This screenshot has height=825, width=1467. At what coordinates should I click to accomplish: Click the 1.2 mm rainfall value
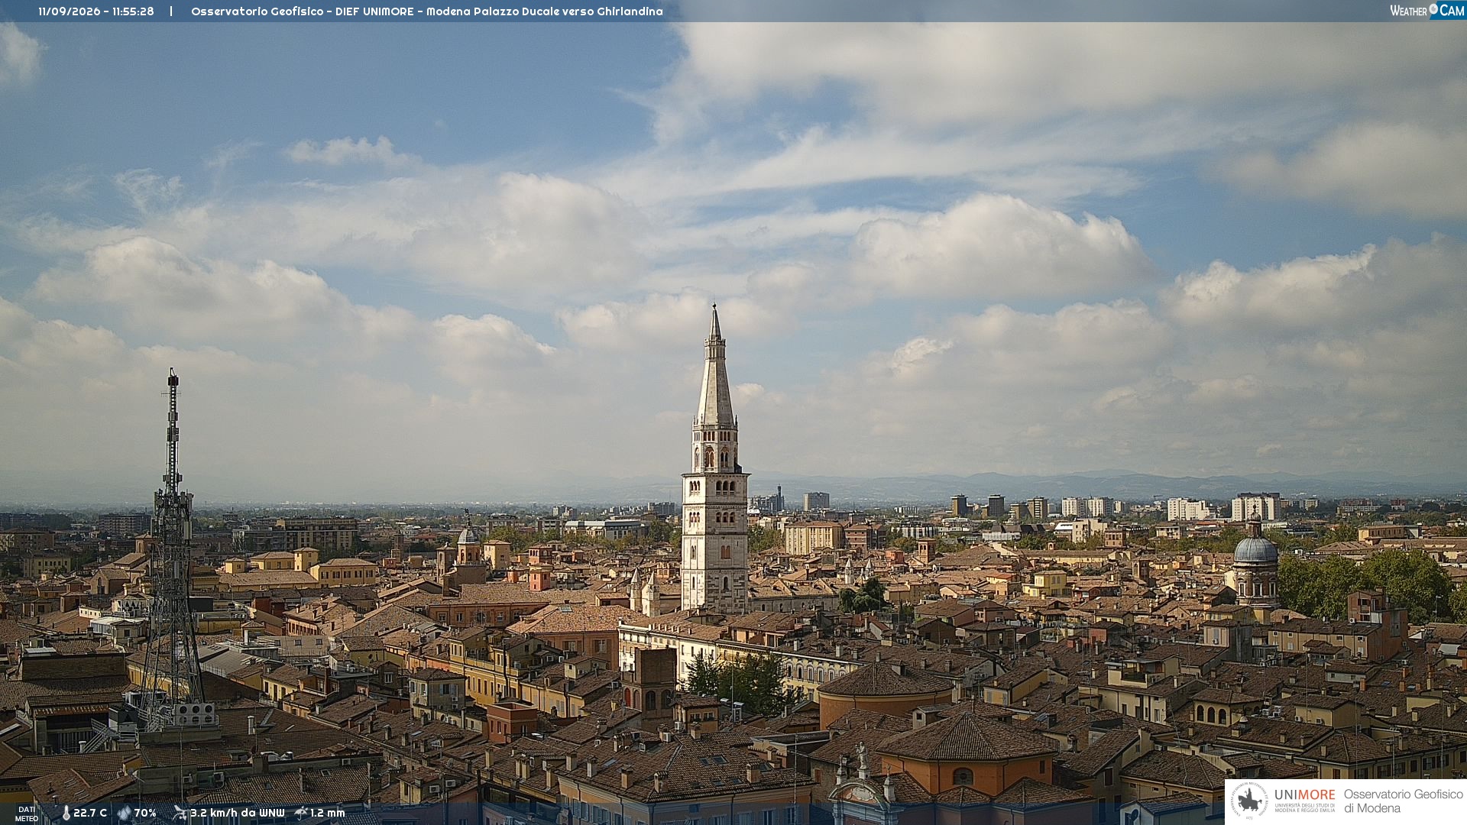click(328, 813)
